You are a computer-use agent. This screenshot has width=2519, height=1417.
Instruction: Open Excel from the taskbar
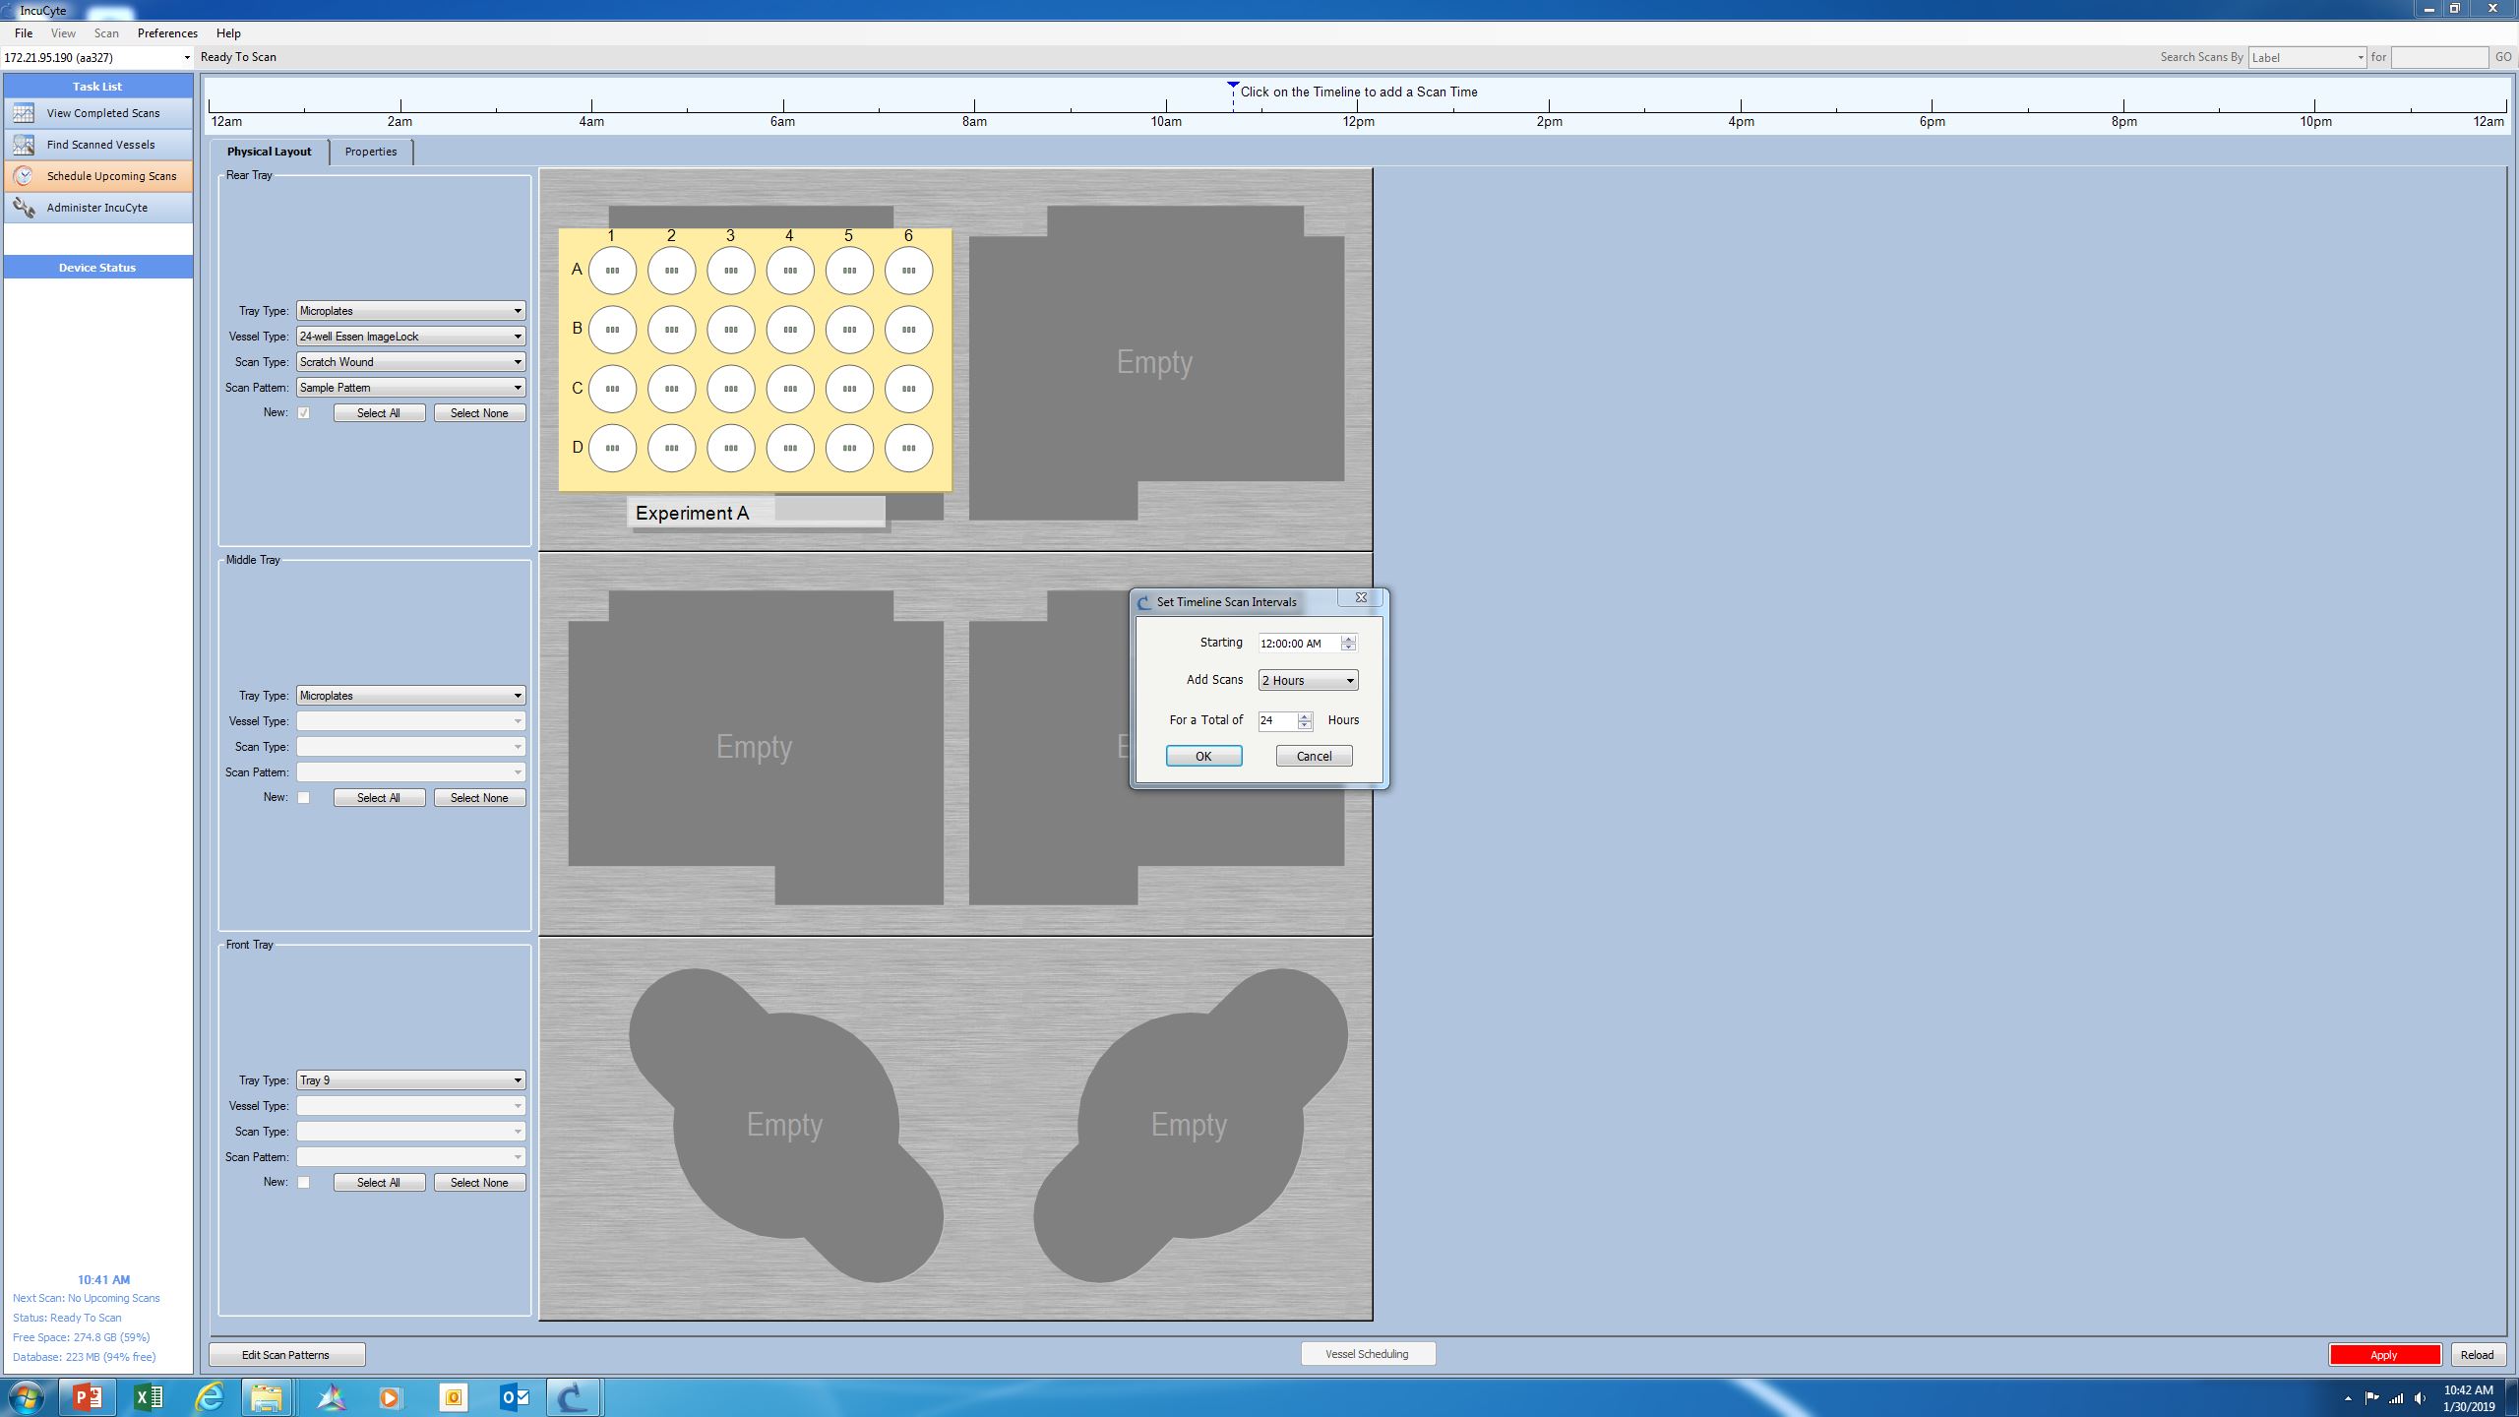click(149, 1396)
